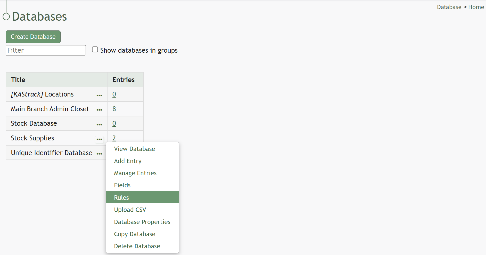Open the 0 entries link for [KAStrack] Locations
Image resolution: width=486 pixels, height=255 pixels.
[x=114, y=94]
